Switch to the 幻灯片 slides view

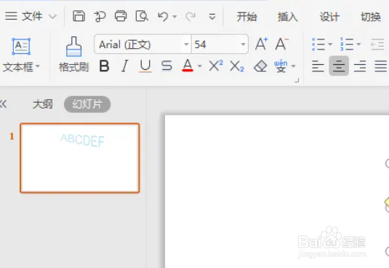click(87, 104)
